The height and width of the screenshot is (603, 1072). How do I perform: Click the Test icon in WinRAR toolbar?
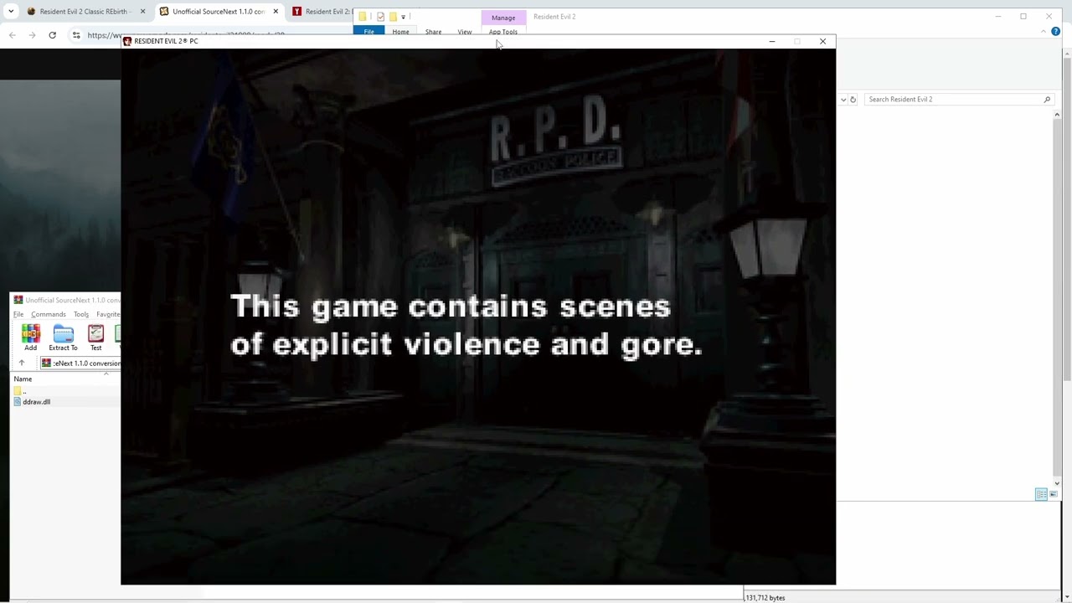point(95,338)
